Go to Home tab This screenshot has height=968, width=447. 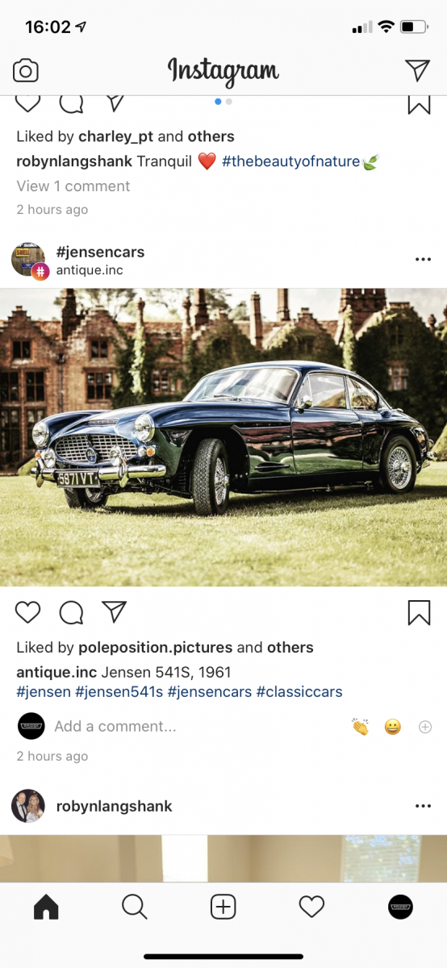click(x=46, y=907)
